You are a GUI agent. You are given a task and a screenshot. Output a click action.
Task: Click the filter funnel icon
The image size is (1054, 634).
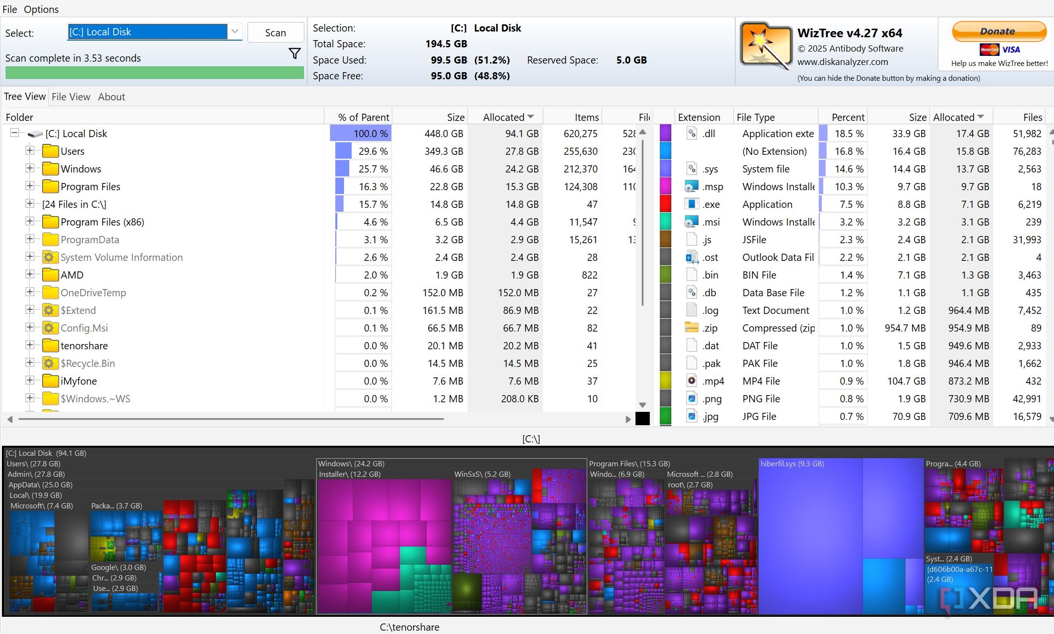point(295,54)
